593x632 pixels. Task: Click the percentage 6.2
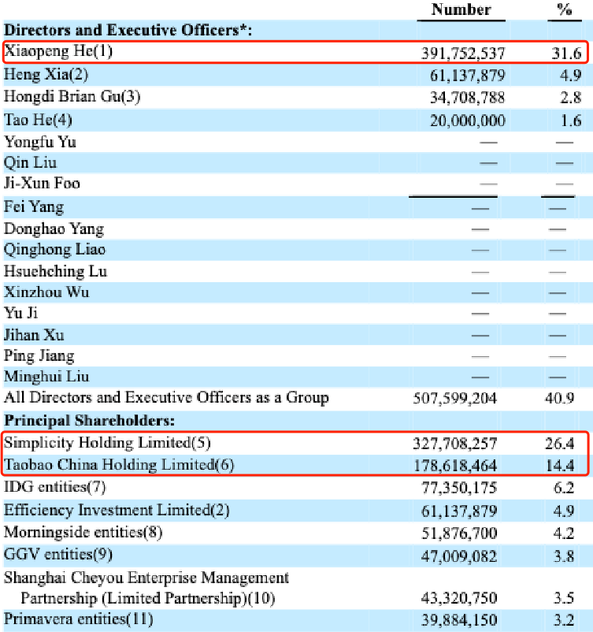click(563, 488)
